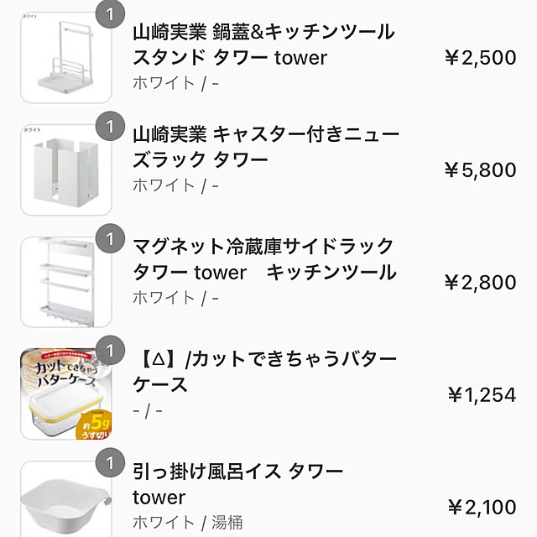Tap quantity badge on bath chair item
Viewport: 537px width, 537px height.
click(110, 462)
